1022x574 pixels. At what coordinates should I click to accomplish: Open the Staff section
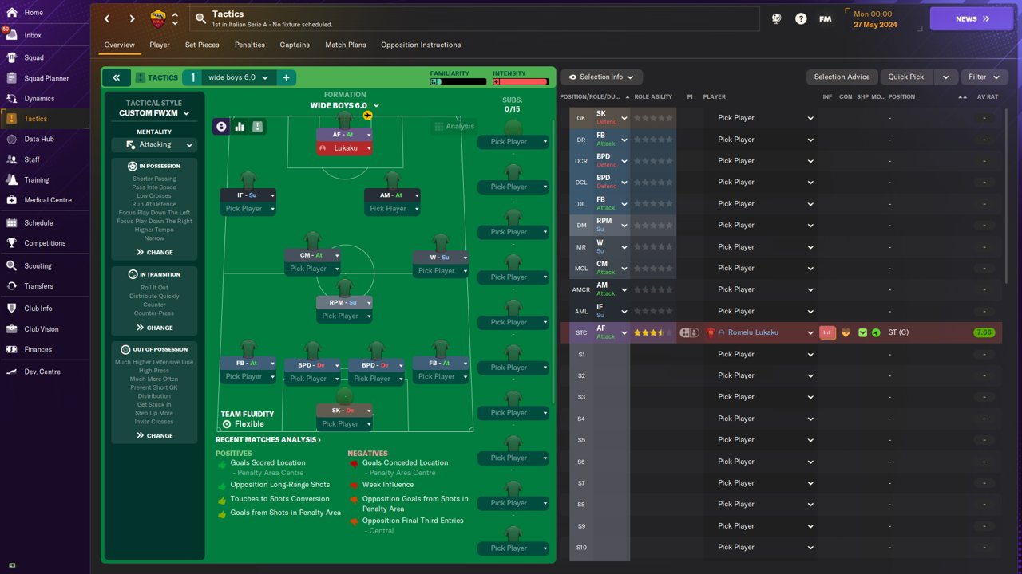pyautogui.click(x=32, y=159)
